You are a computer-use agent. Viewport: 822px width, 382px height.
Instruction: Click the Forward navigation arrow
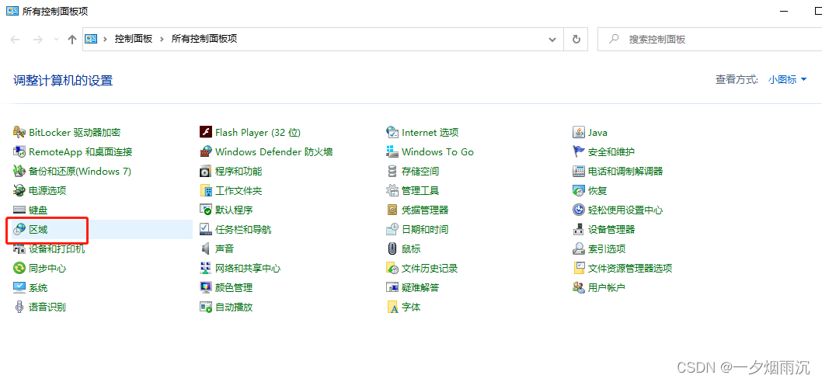click(x=38, y=40)
